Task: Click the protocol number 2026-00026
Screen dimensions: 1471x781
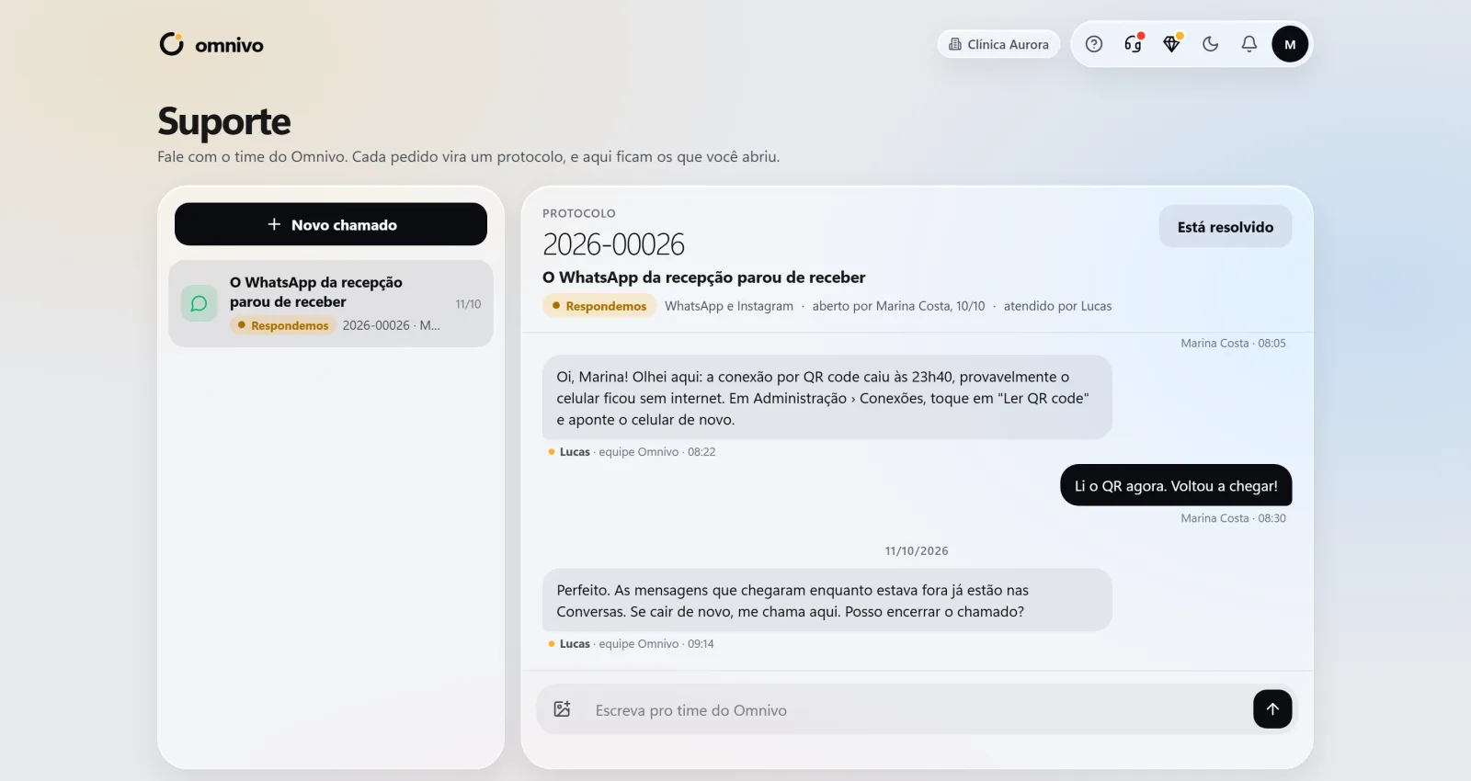Action: coord(613,244)
